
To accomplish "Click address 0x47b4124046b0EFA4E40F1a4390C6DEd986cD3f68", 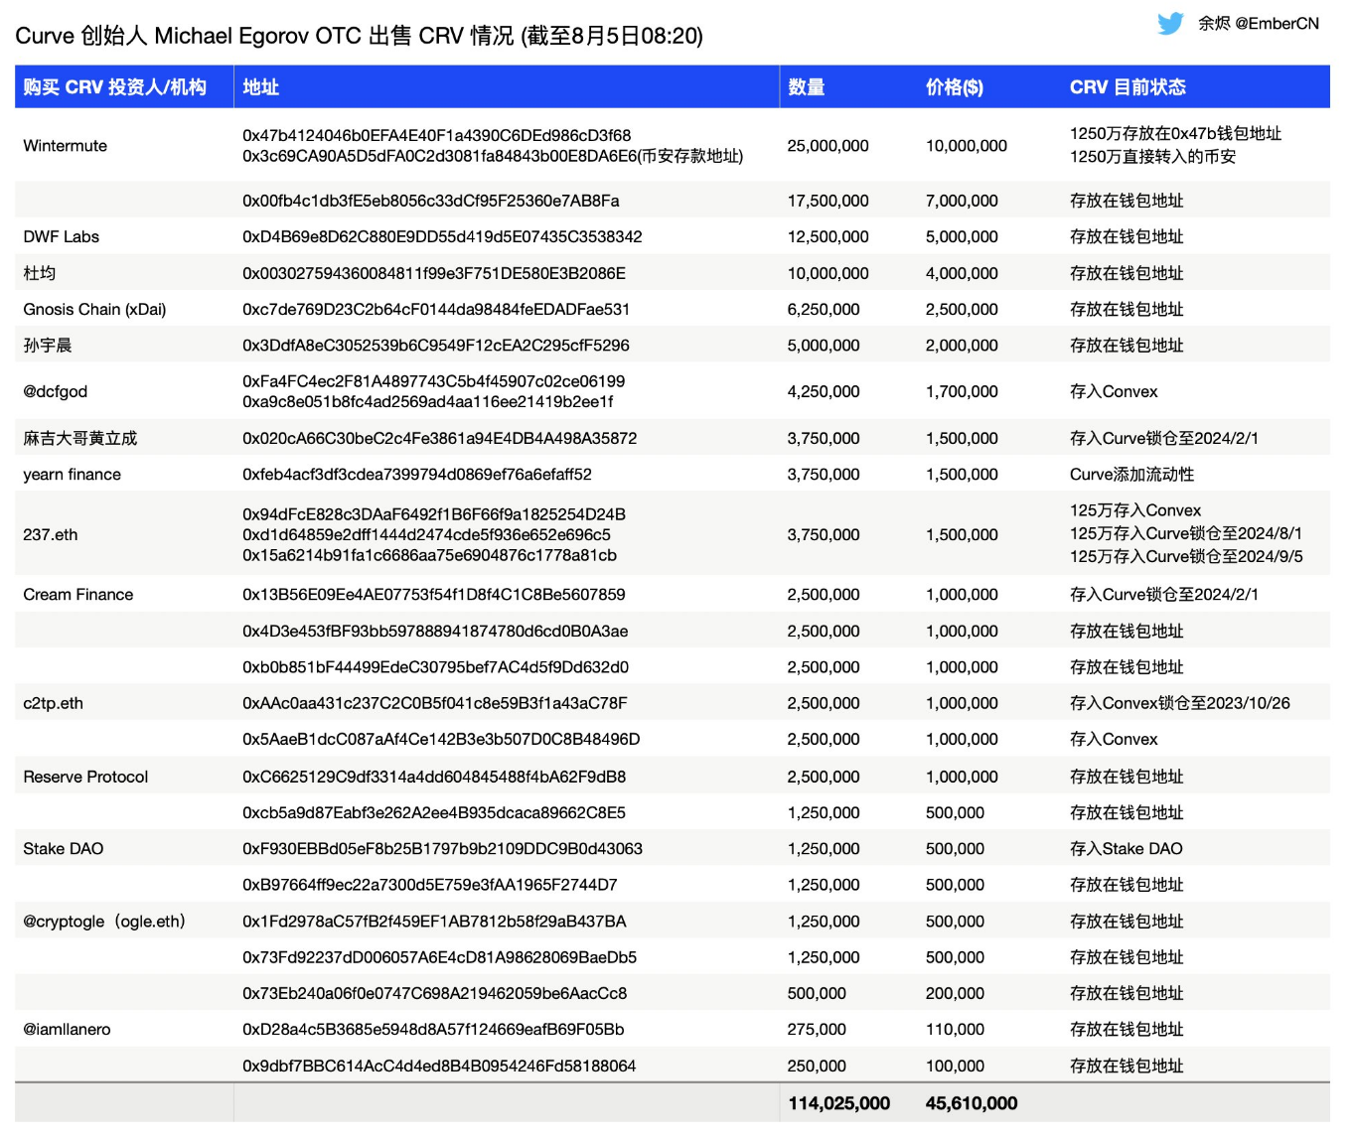I will click(x=437, y=136).
